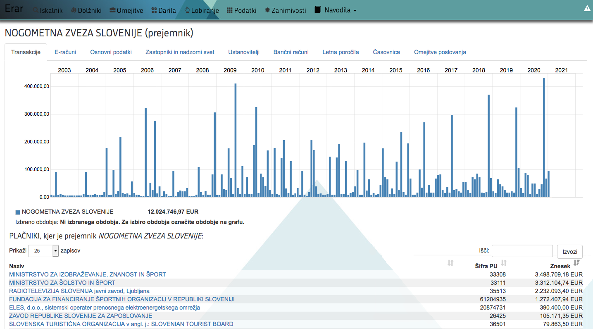Open the Dolžniki page
593x329 pixels.
click(86, 10)
